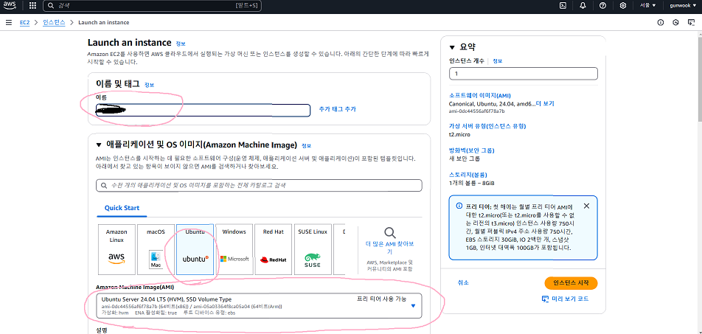
Task: Click the clock icon in the breadcrumb bar
Action: point(675,22)
